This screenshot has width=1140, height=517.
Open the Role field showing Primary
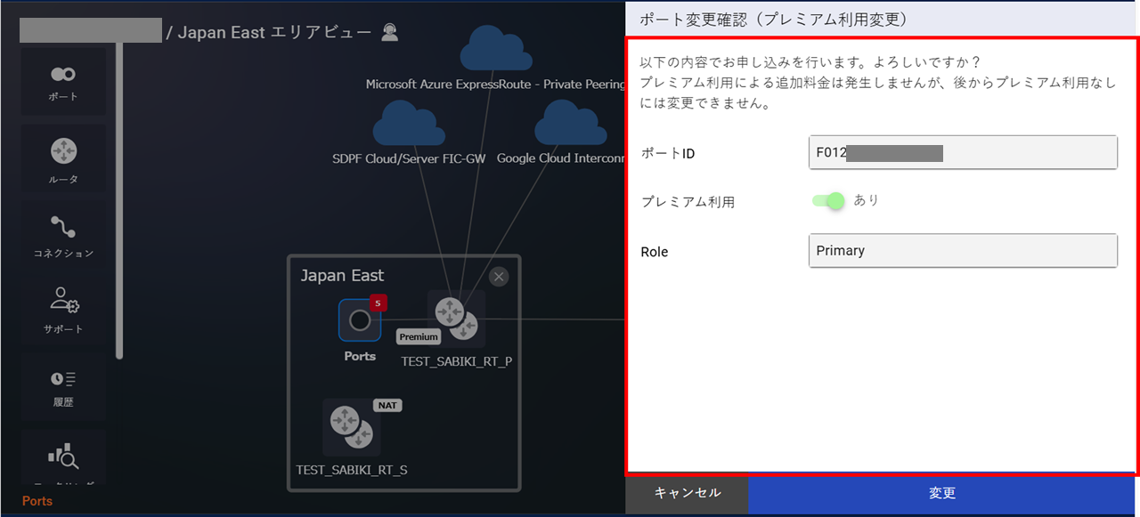(x=962, y=250)
